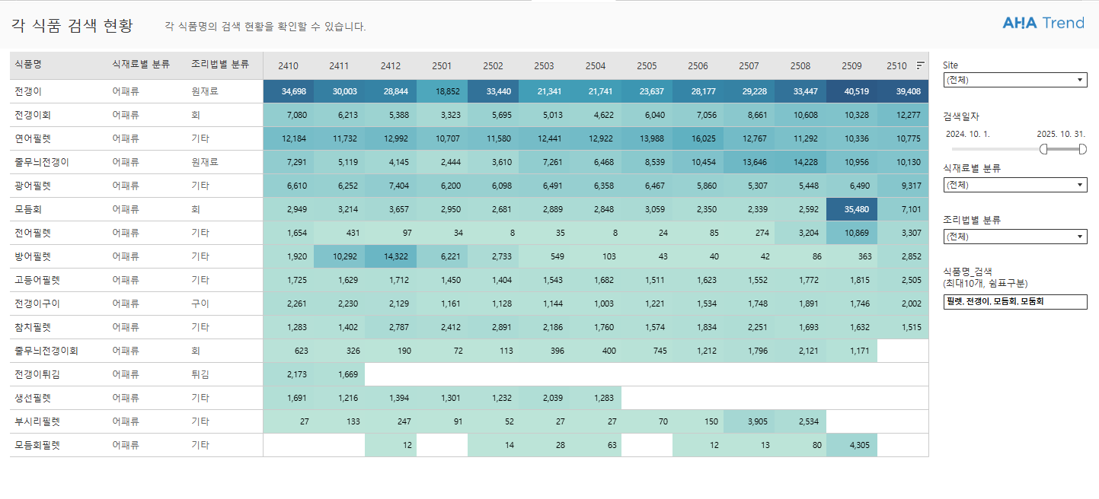Select the 모둠회필렛 row label
The width and height of the screenshot is (1099, 499).
point(37,445)
